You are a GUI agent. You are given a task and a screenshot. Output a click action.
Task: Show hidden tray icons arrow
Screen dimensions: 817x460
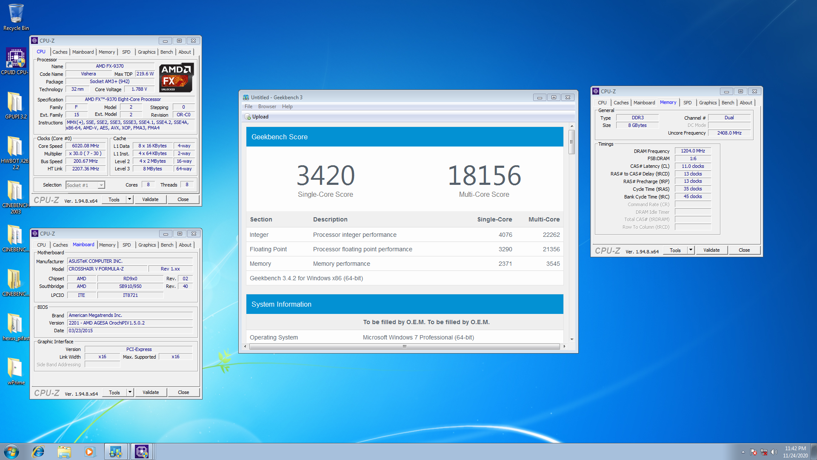pos(743,452)
